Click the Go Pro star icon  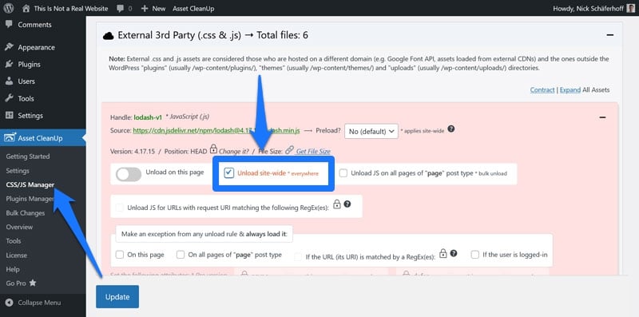[33, 283]
